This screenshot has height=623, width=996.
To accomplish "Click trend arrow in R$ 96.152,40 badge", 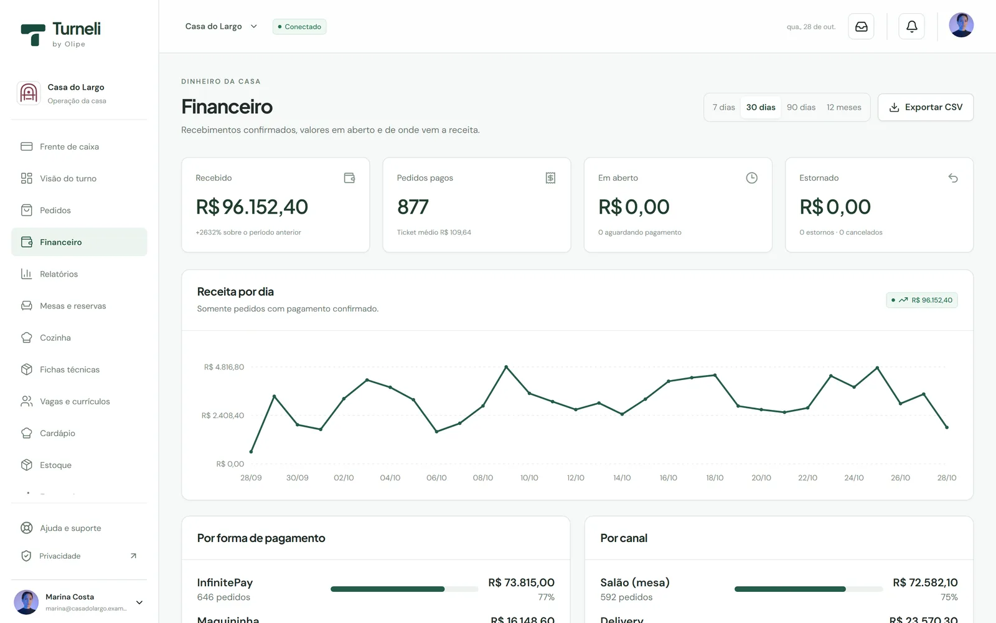I will tap(903, 300).
